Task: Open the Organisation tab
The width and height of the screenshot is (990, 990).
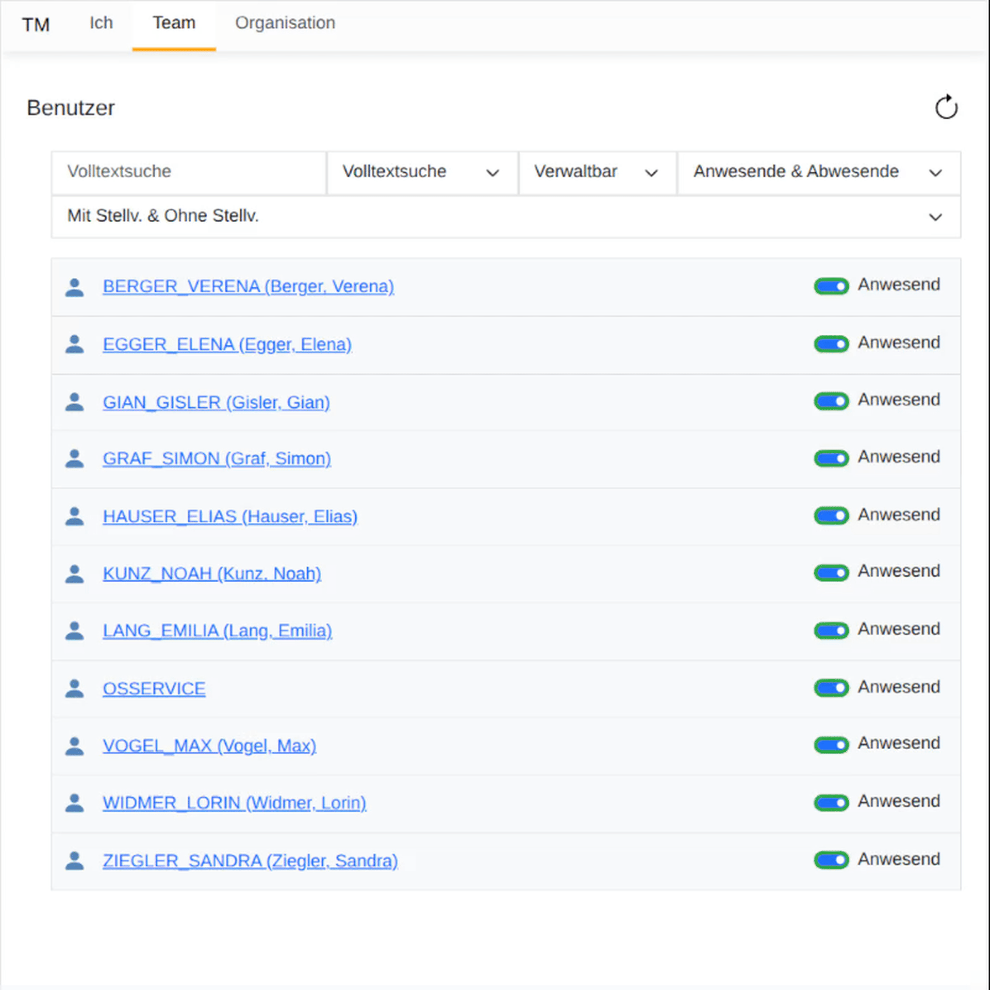Action: click(x=285, y=23)
